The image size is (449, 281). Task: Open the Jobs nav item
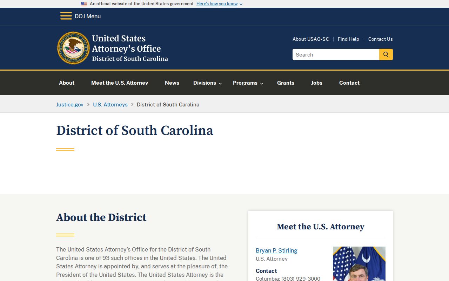click(316, 83)
